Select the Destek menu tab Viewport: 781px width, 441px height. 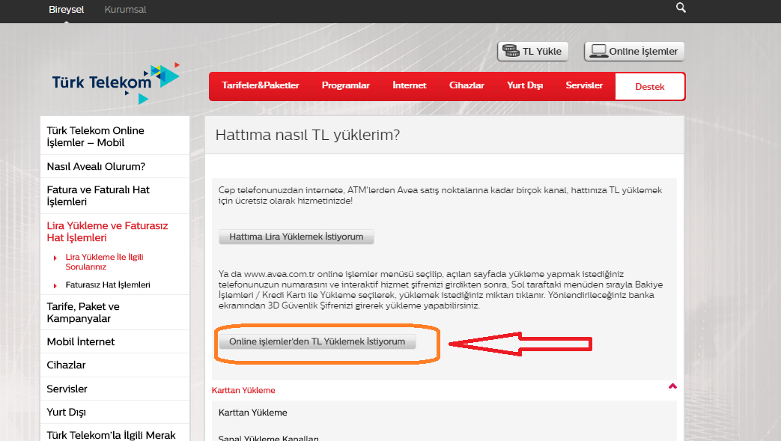click(x=649, y=87)
